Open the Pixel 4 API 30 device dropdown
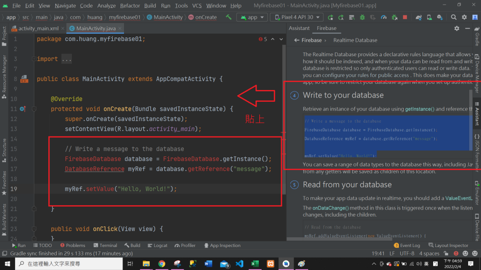The width and height of the screenshot is (481, 270). (x=297, y=17)
